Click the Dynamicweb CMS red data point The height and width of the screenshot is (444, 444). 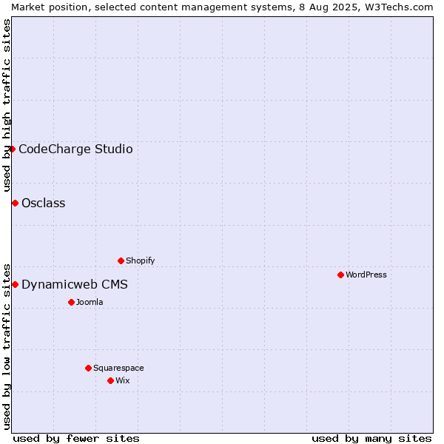click(16, 284)
